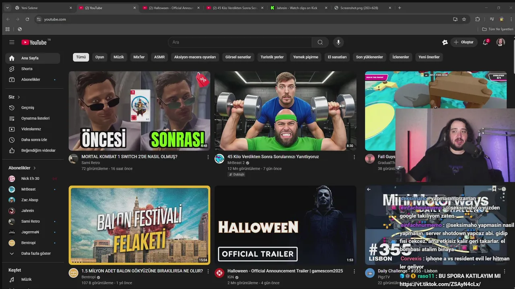This screenshot has width=515, height=289.
Task: Click the Ara search field
Action: pos(240,42)
